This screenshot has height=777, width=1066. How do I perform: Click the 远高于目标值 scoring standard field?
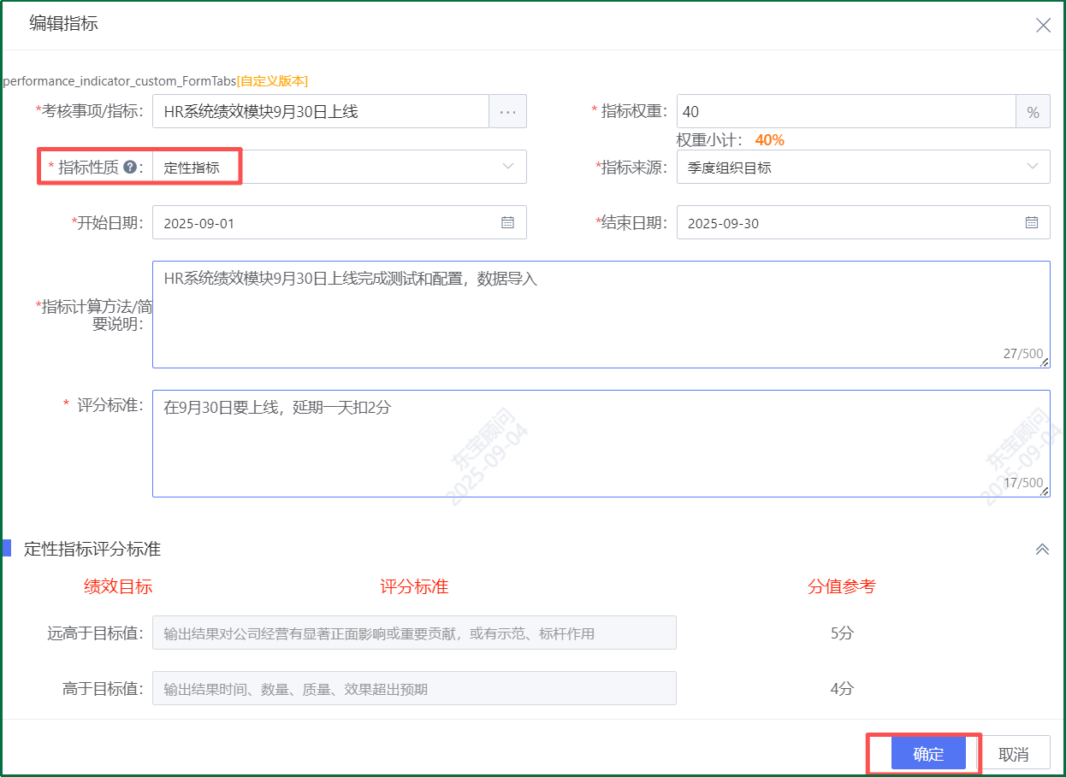414,633
